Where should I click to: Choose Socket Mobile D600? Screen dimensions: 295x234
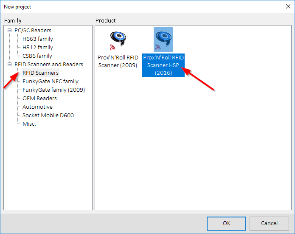click(48, 115)
